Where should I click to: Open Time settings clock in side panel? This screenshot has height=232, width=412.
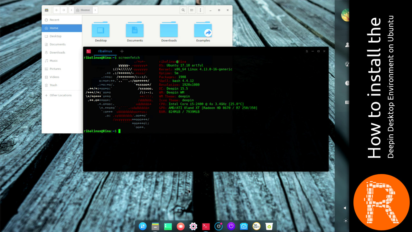pyautogui.click(x=347, y=83)
